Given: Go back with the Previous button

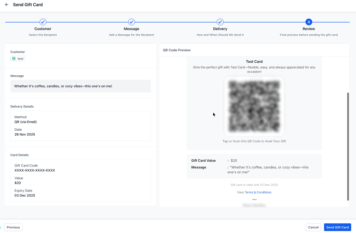Looking at the screenshot, I should click(14, 227).
